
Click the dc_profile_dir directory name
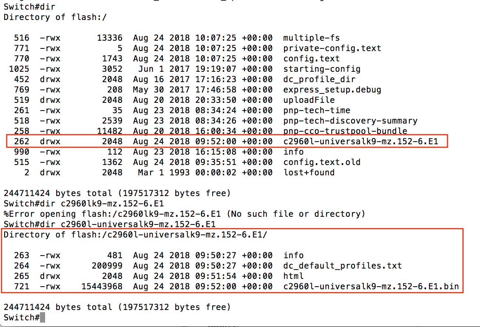point(319,79)
